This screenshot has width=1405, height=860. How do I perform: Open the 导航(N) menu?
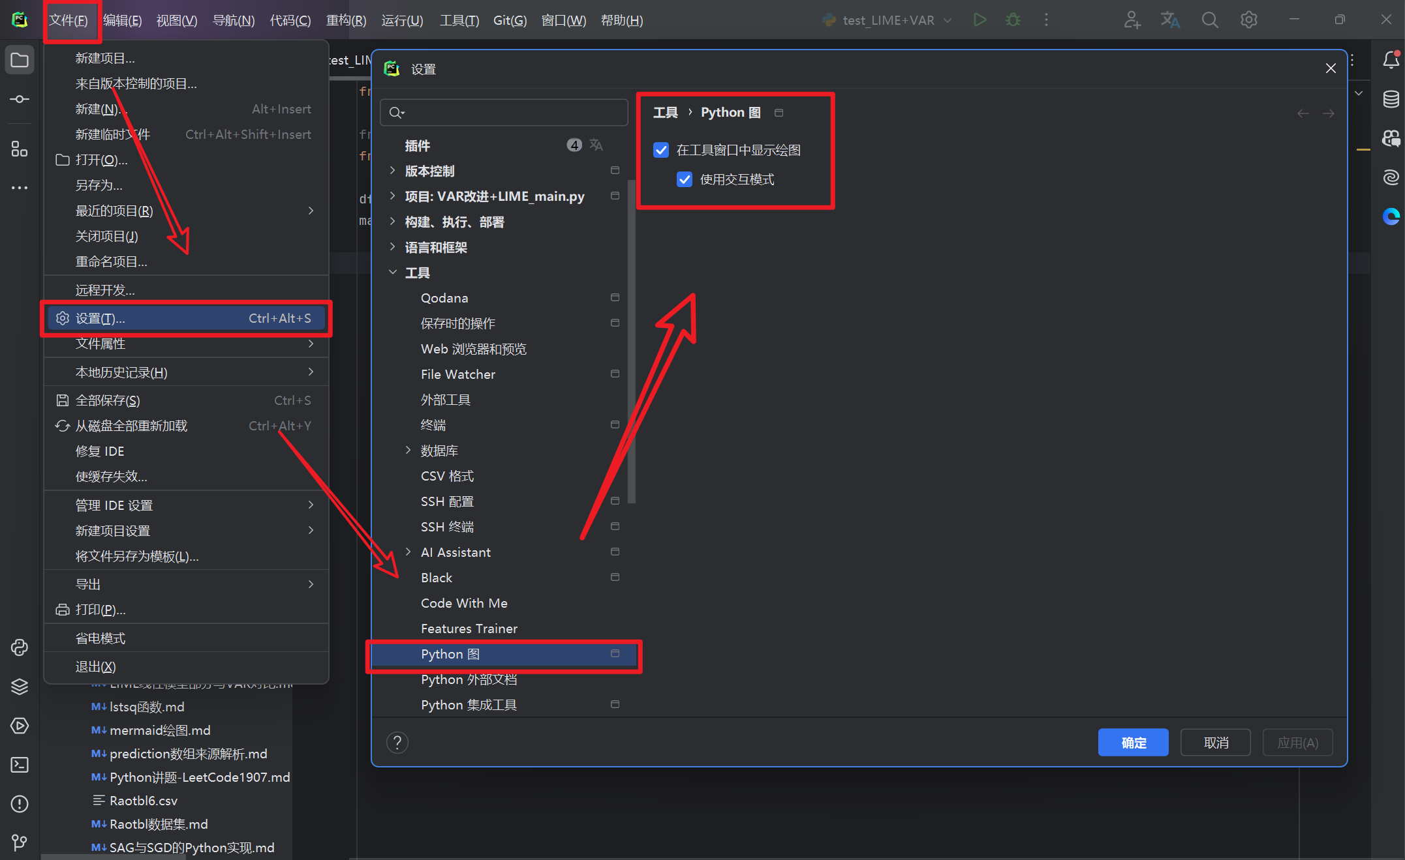pyautogui.click(x=234, y=20)
